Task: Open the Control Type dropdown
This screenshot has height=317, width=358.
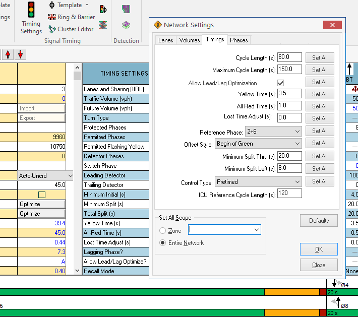Action: pyautogui.click(x=296, y=181)
